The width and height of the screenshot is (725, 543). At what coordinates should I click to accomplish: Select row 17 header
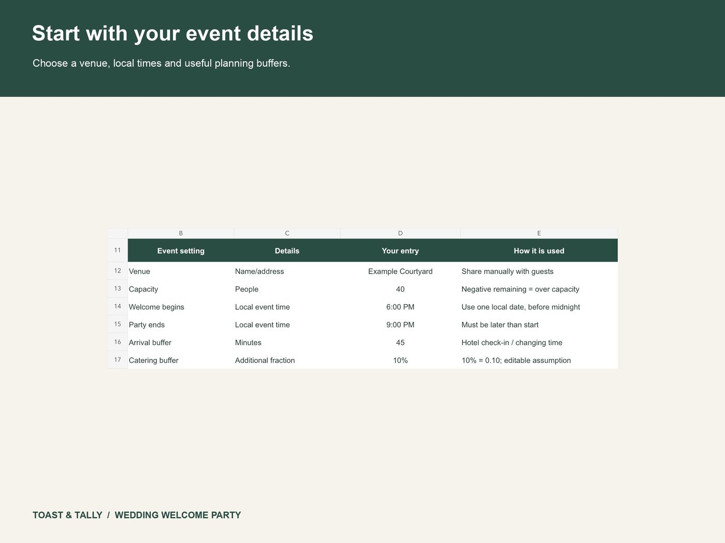[x=118, y=360]
